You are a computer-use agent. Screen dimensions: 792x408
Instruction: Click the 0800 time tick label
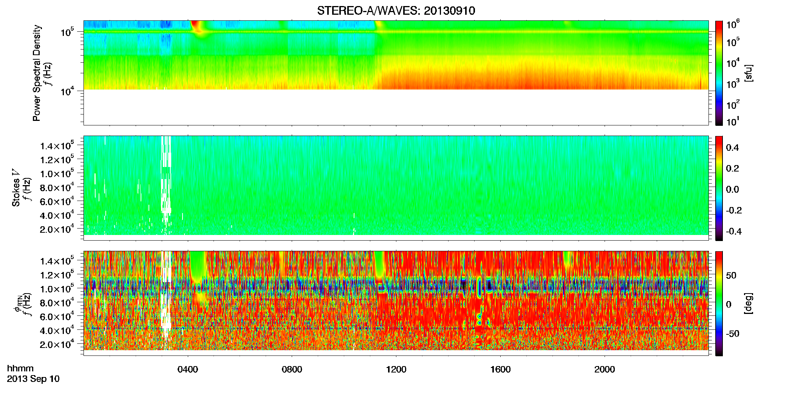click(292, 369)
